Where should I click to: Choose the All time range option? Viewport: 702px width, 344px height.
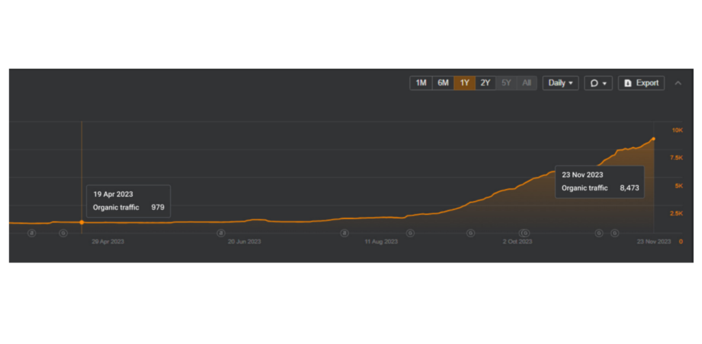(526, 83)
